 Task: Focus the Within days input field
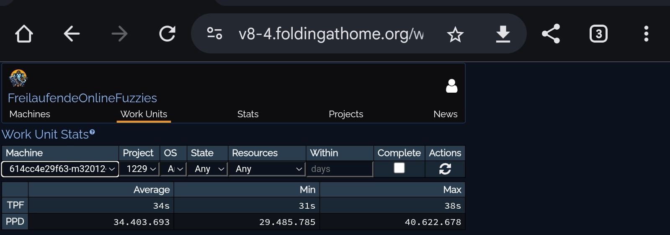coord(340,169)
